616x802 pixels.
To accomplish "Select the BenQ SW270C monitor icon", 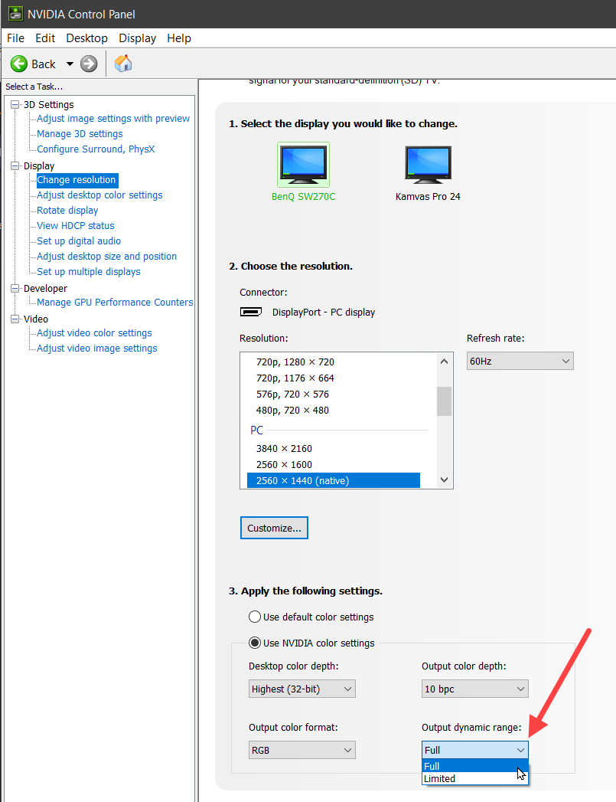I will (303, 165).
